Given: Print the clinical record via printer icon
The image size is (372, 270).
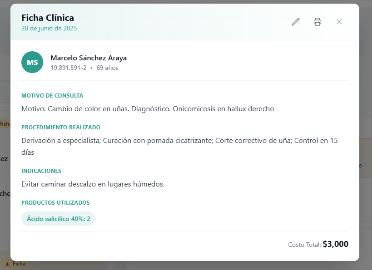Looking at the screenshot, I should (x=317, y=22).
